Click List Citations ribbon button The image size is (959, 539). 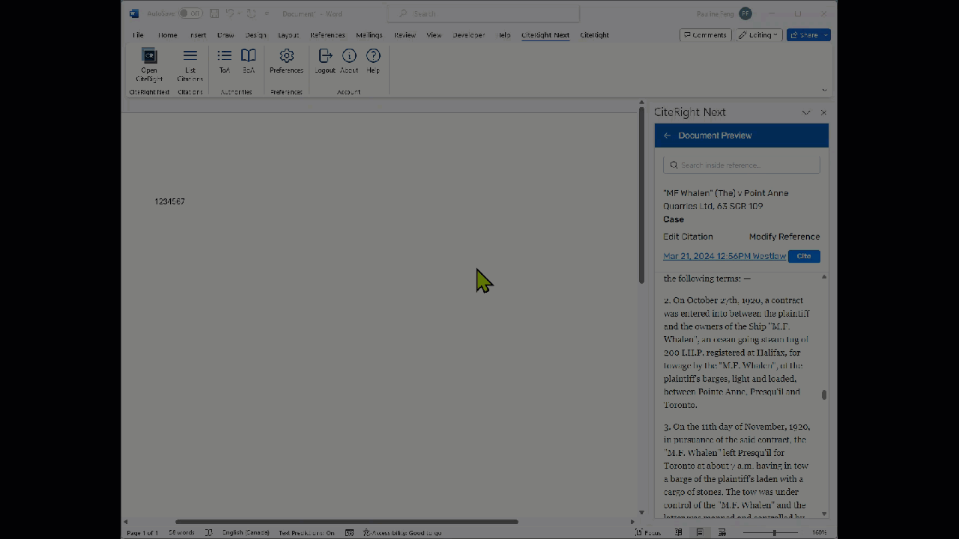pos(190,65)
